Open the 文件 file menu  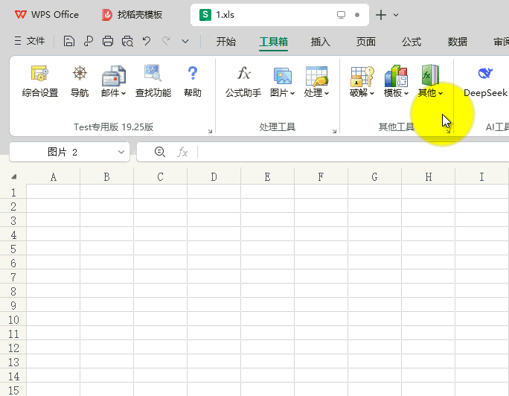pyautogui.click(x=29, y=42)
